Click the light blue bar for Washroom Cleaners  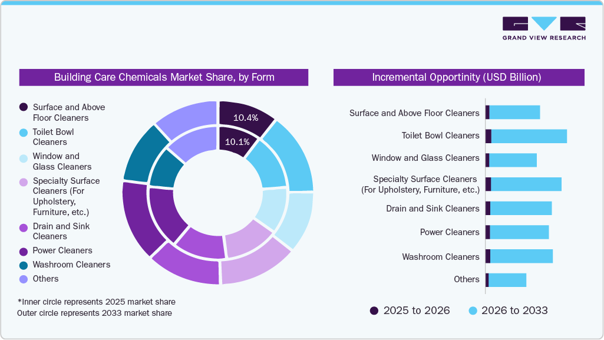[x=522, y=256]
